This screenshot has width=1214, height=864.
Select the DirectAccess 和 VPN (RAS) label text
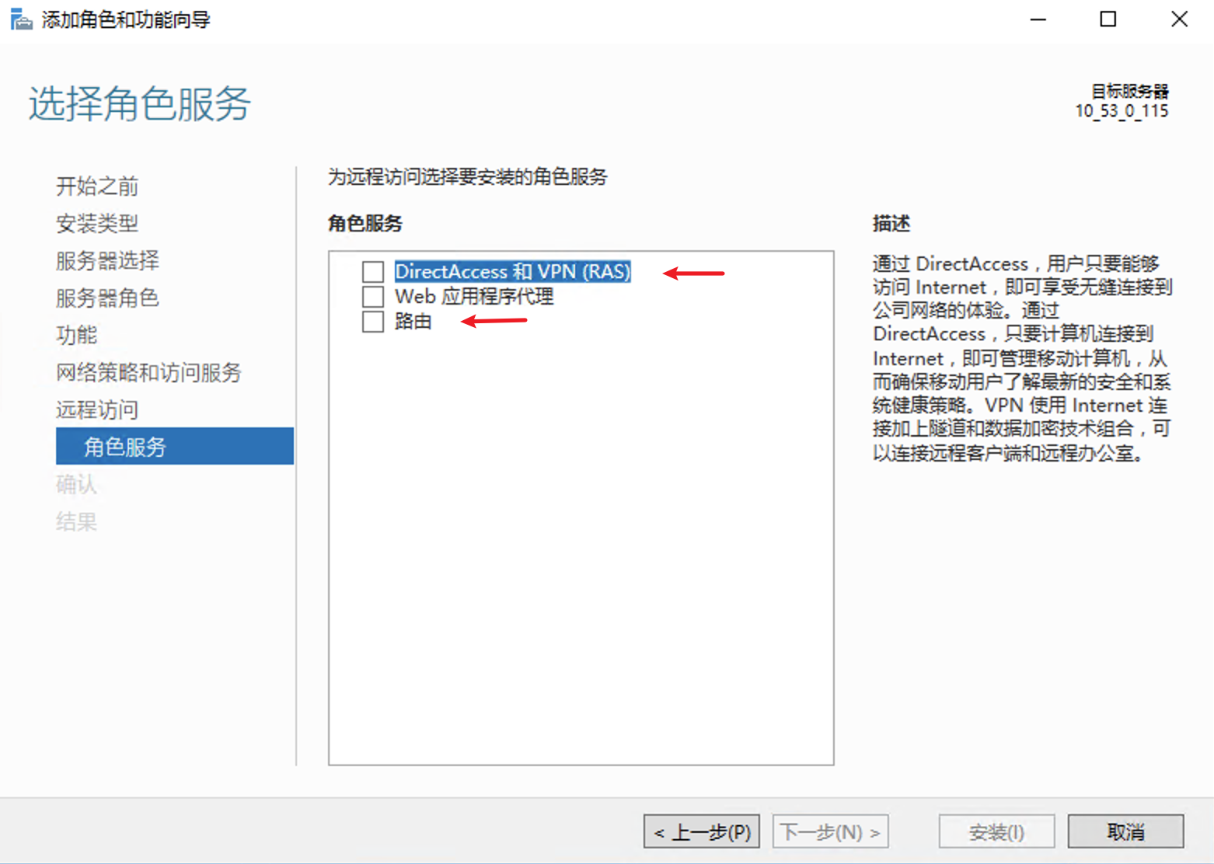(512, 271)
